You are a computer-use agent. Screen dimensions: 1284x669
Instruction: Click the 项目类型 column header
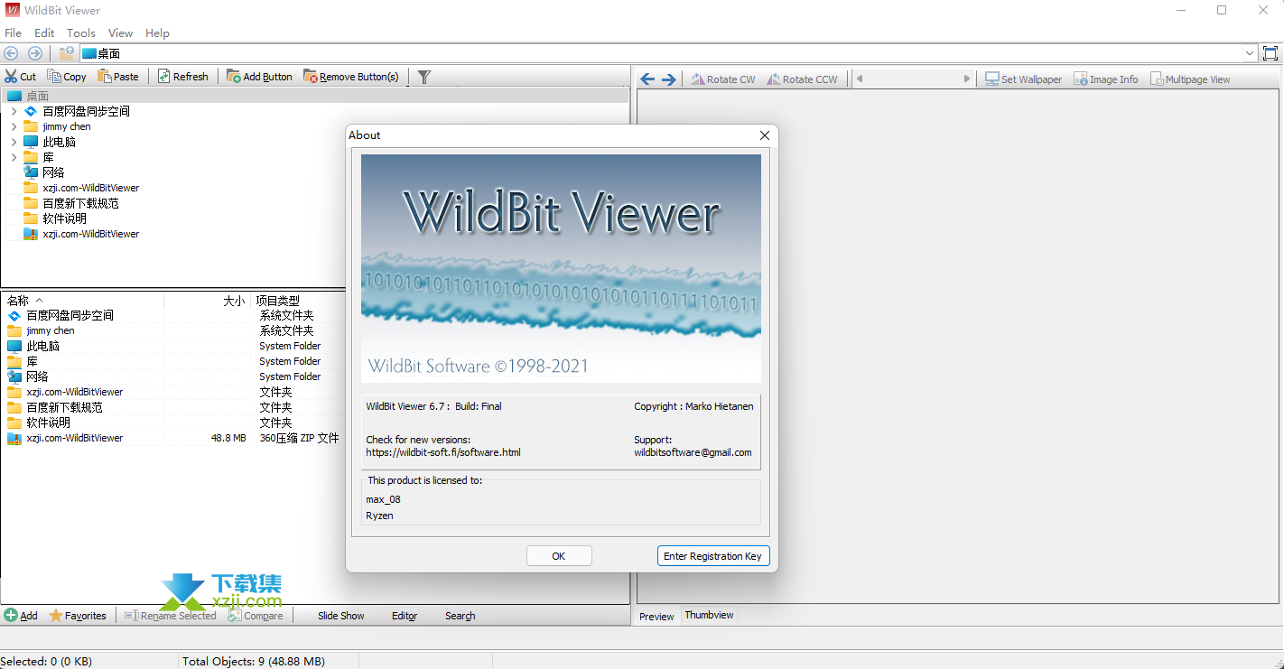[x=278, y=300]
